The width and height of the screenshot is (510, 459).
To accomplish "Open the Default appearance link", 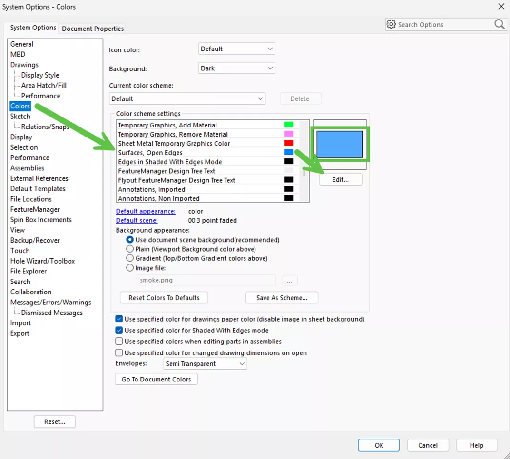I will point(146,211).
